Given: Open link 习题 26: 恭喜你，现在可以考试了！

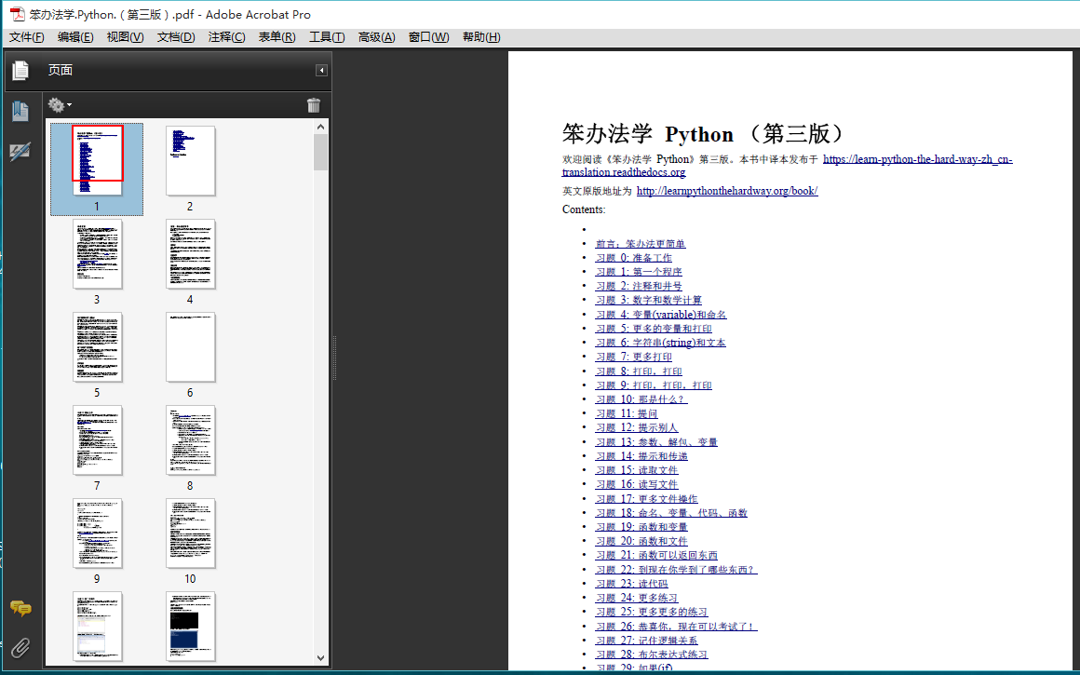Looking at the screenshot, I should pos(676,626).
